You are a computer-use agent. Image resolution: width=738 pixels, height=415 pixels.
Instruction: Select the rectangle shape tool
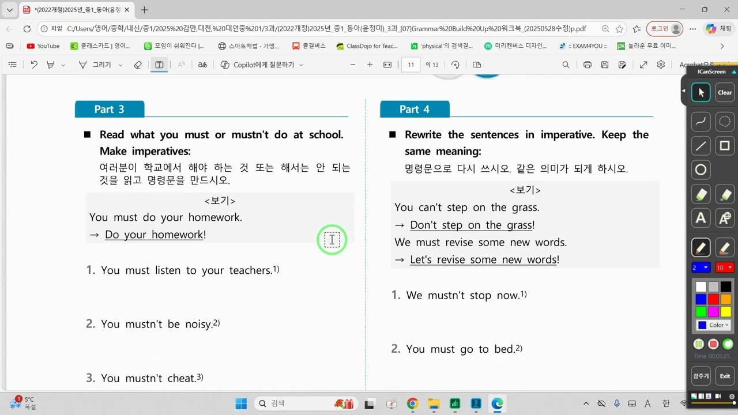[725, 146]
